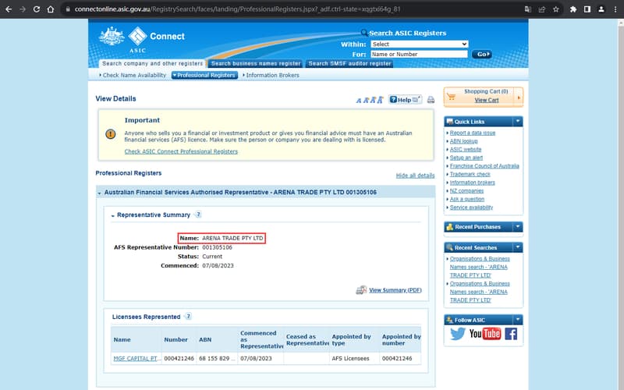Click the ABN cell 68 155 829

[217, 359]
